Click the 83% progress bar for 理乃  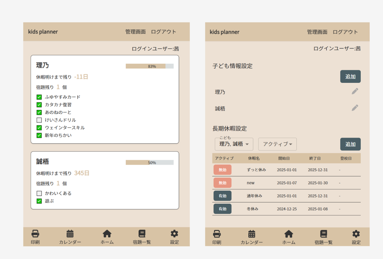[149, 66]
